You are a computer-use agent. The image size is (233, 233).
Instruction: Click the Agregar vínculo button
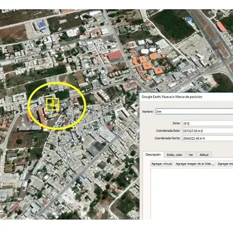[x=162, y=164]
